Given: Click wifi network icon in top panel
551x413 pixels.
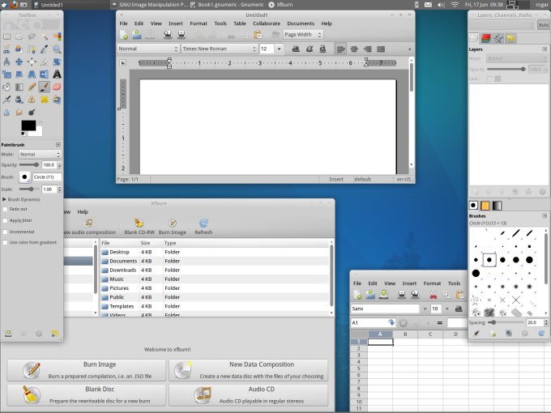Looking at the screenshot, I should click(455, 5).
